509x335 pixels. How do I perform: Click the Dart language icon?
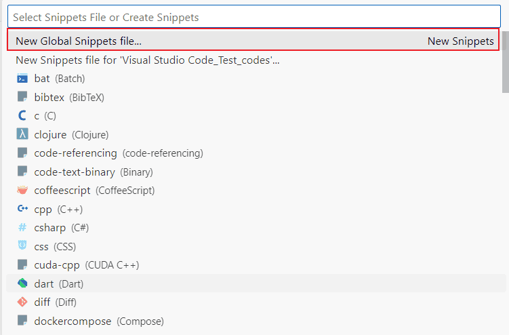pos(22,283)
